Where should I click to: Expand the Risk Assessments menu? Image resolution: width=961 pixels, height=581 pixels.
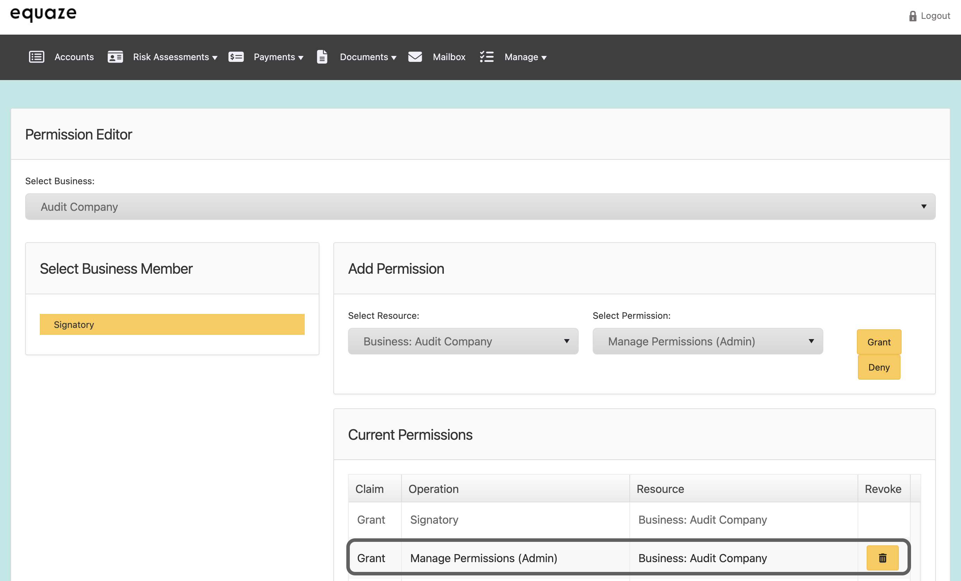(175, 57)
